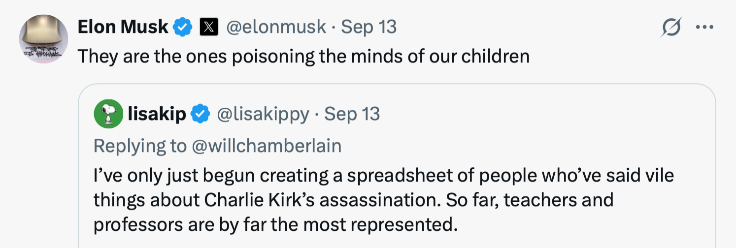
Task: Click the "Replying to" label
Action: click(x=139, y=146)
